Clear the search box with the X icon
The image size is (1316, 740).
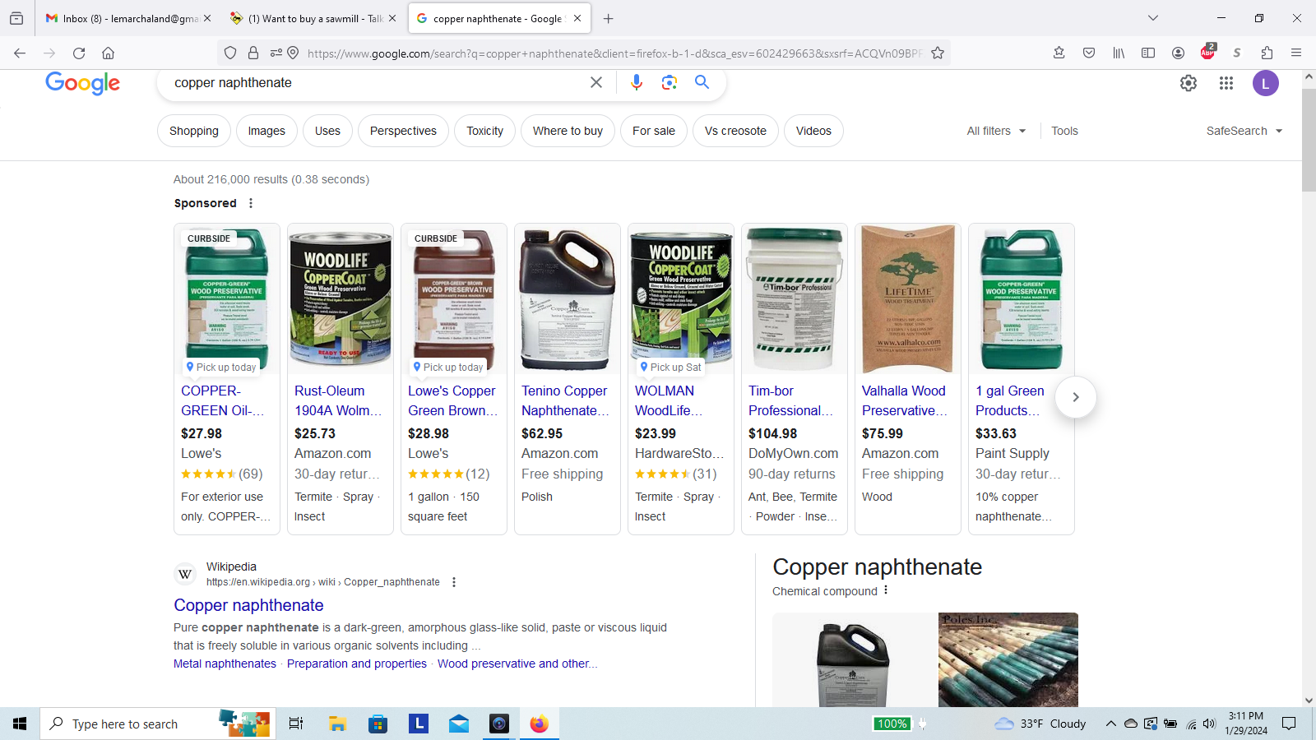[596, 82]
